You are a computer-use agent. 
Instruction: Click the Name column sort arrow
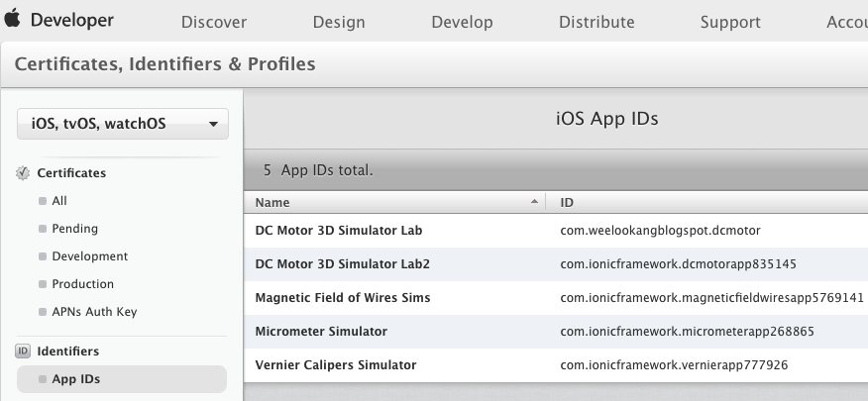coord(534,201)
